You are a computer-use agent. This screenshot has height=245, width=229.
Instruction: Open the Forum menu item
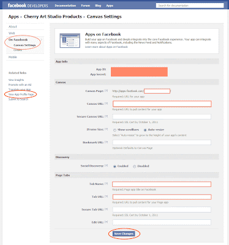tap(86, 6)
